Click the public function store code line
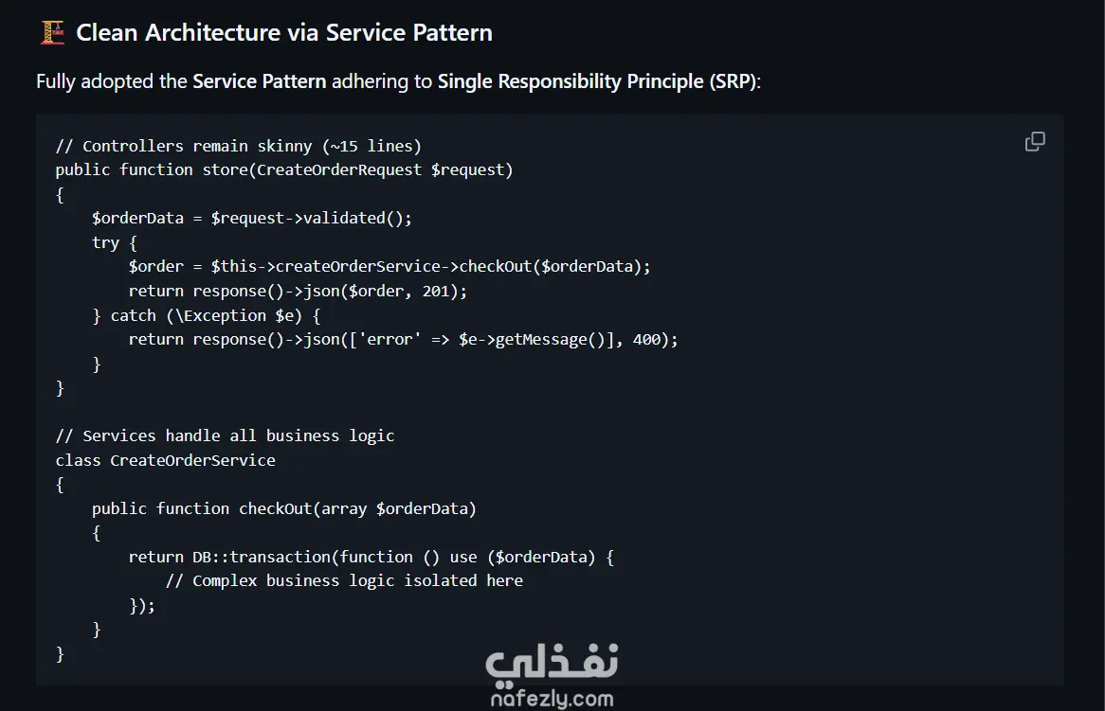Screen dimensions: 1105x711 tap(283, 170)
